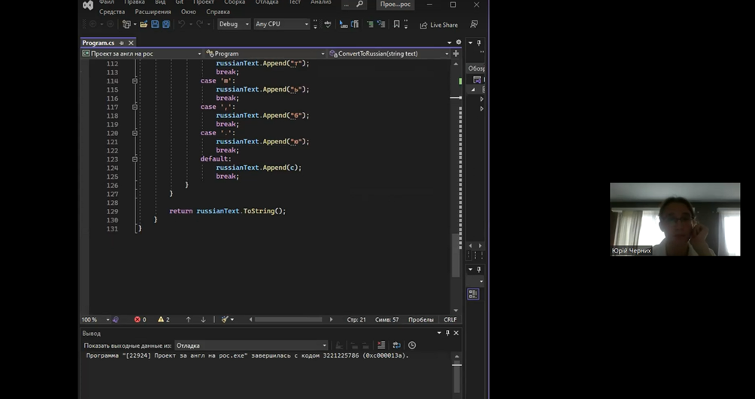Click the editor vertical scrollbar thumb
Image resolution: width=755 pixels, height=399 pixels.
(x=456, y=255)
